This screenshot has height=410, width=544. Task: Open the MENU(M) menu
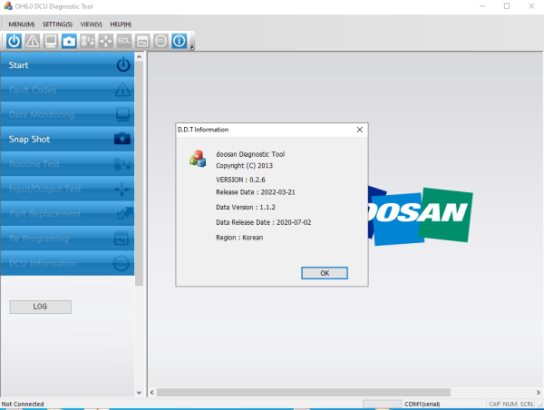pyautogui.click(x=22, y=24)
